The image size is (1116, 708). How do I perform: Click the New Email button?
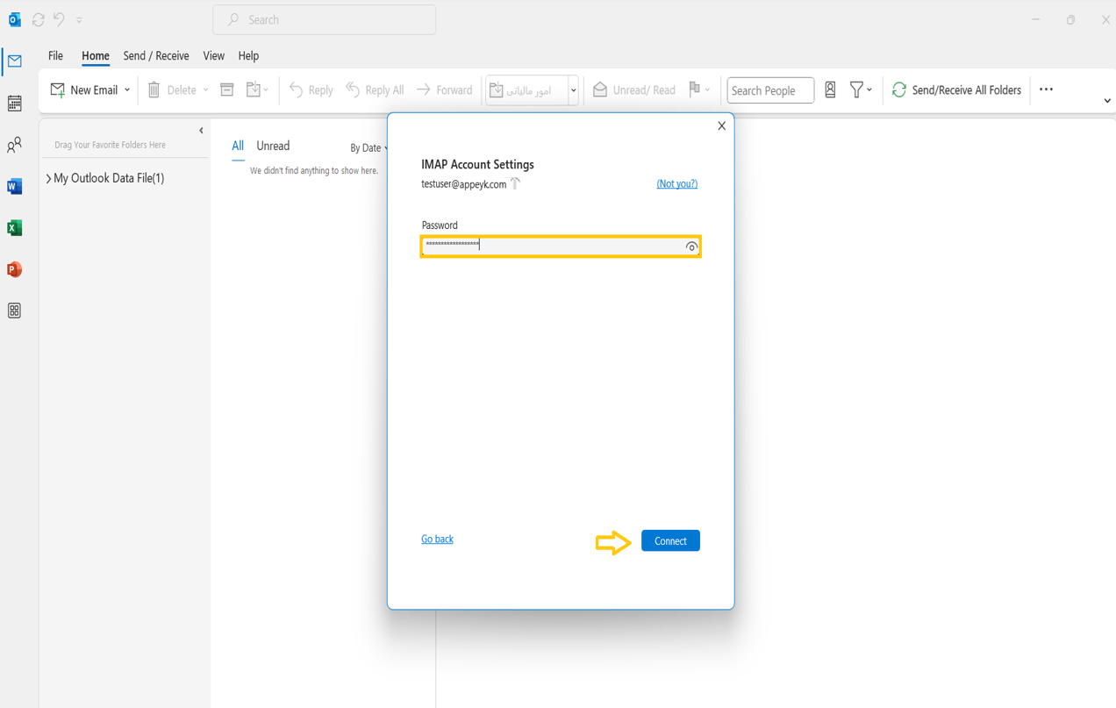84,89
